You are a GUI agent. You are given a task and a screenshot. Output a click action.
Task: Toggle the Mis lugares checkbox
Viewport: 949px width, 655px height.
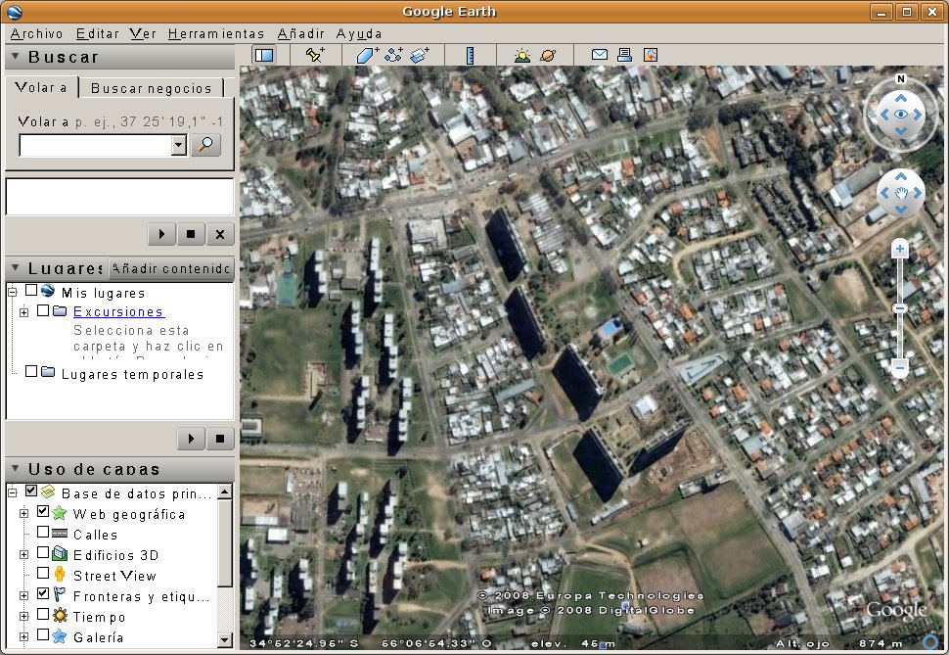[31, 291]
